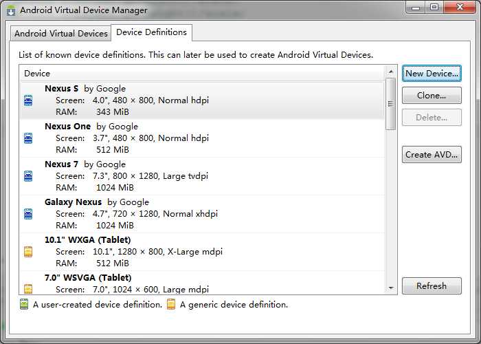This screenshot has height=344, width=481.
Task: Click Nexus One screen line 3.7", 480 × 800
Action: pos(132,138)
